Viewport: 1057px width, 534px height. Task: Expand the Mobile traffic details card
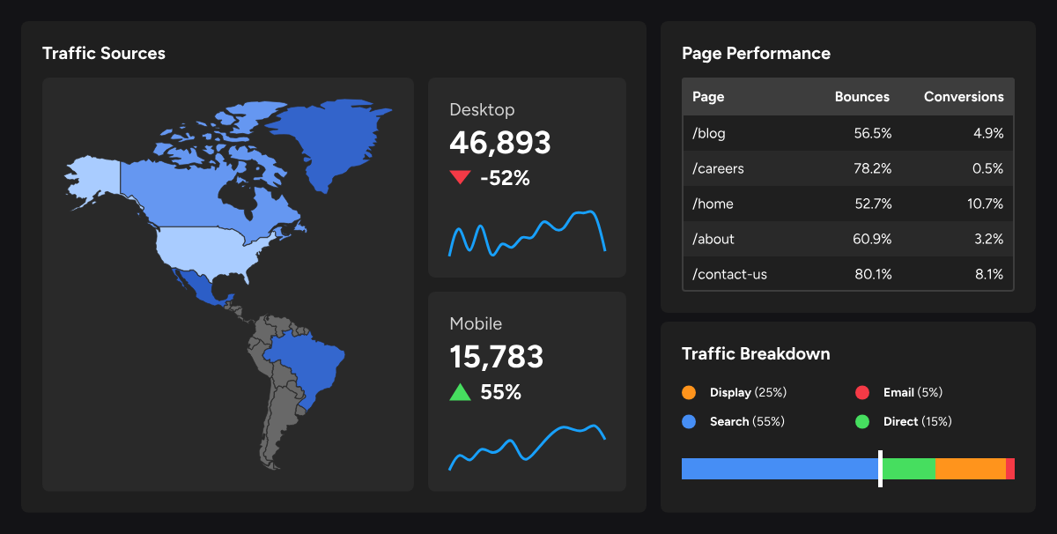click(526, 390)
